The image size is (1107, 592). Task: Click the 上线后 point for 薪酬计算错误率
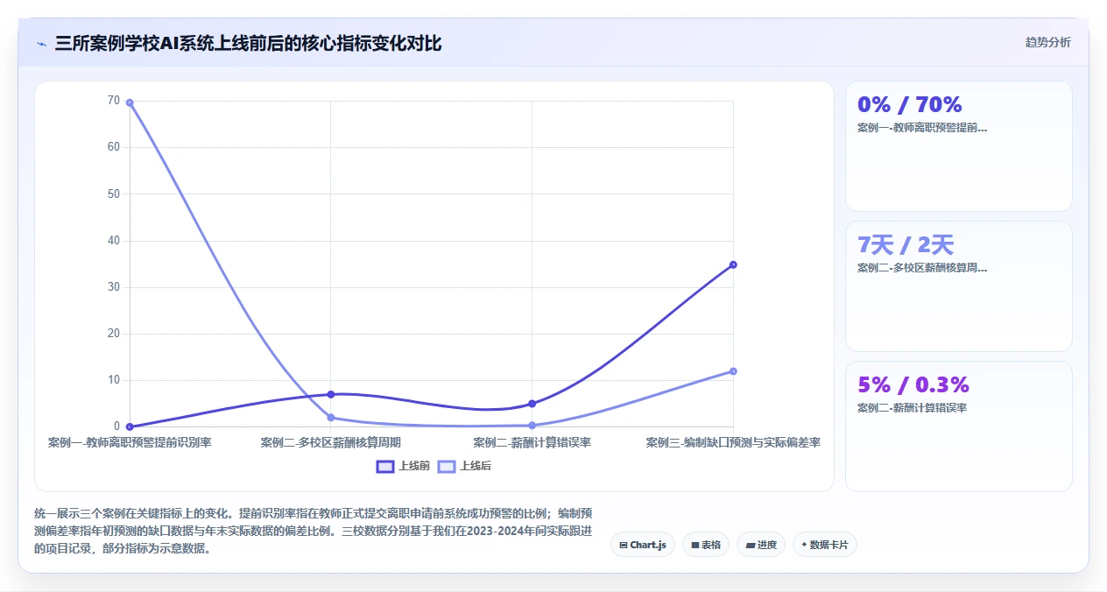[532, 426]
